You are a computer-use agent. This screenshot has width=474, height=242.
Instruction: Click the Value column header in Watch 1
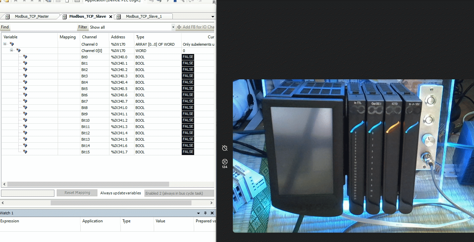tap(174, 221)
